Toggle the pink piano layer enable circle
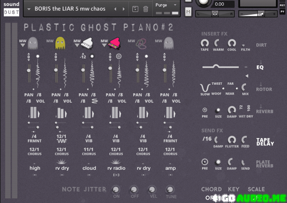Viewport: 287px width, 203px height. coord(119,56)
